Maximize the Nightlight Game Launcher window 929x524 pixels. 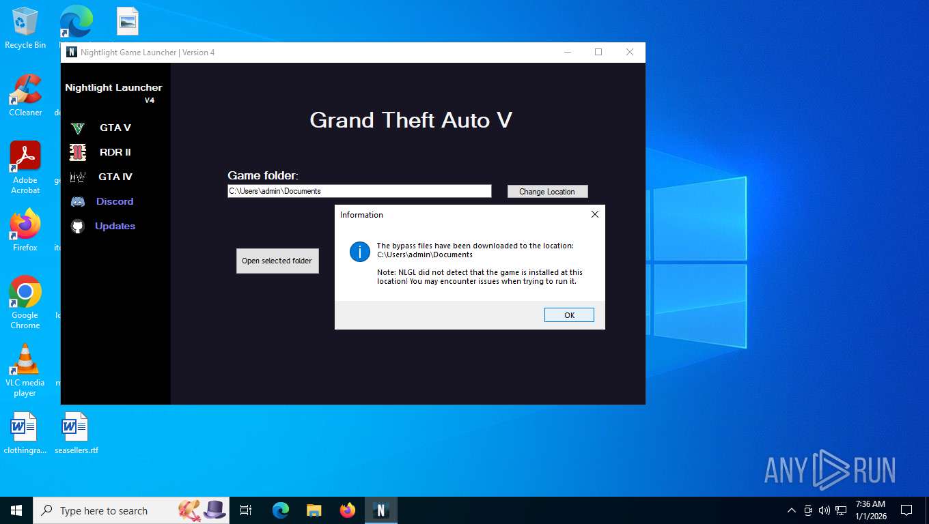598,52
